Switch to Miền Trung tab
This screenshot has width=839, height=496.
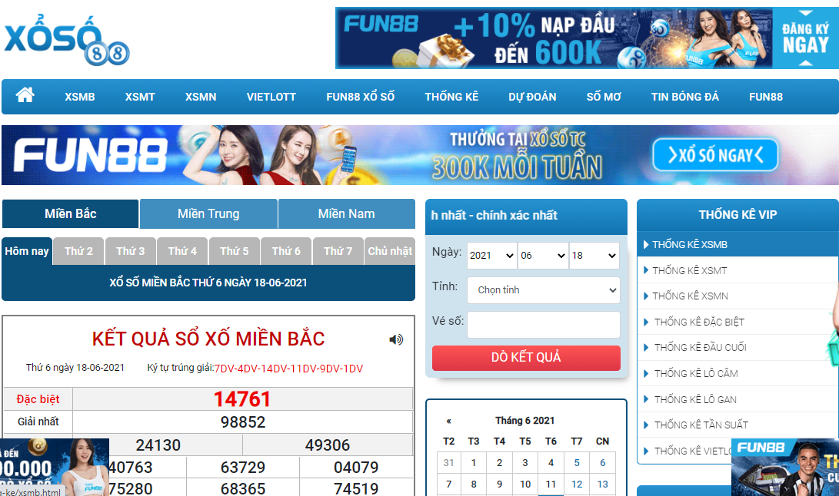click(208, 213)
